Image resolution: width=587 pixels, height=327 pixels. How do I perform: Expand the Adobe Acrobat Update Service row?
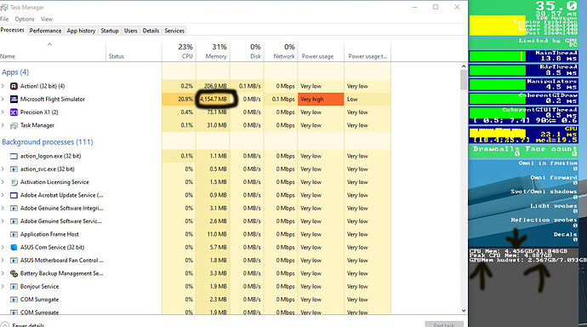click(x=3, y=196)
